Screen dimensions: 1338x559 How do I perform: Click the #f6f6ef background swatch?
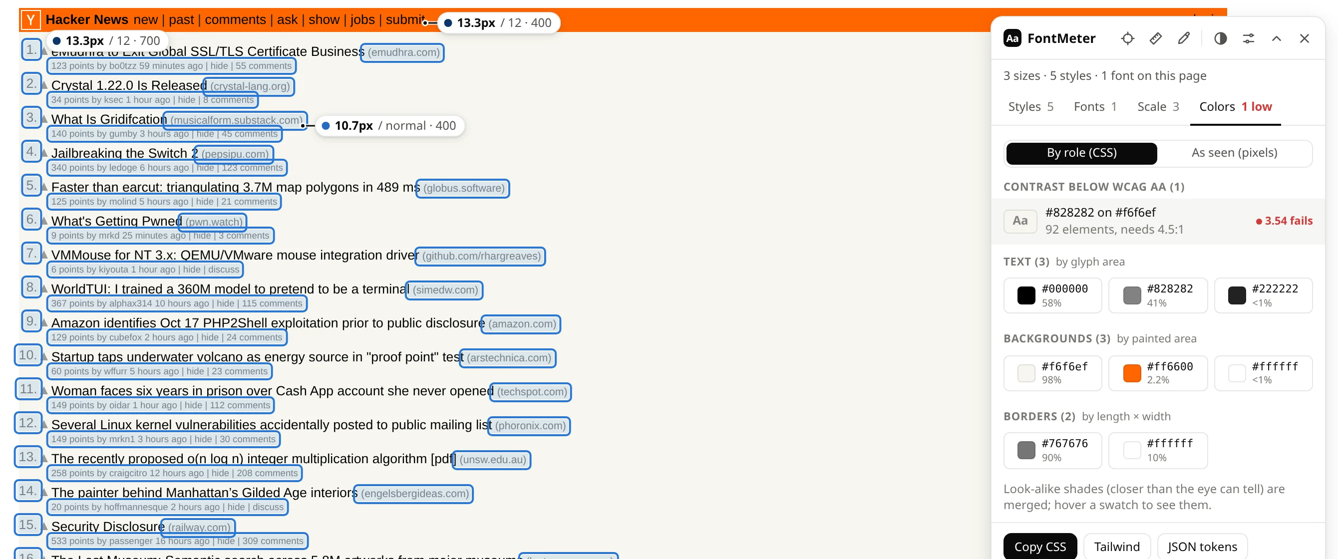click(x=1052, y=373)
